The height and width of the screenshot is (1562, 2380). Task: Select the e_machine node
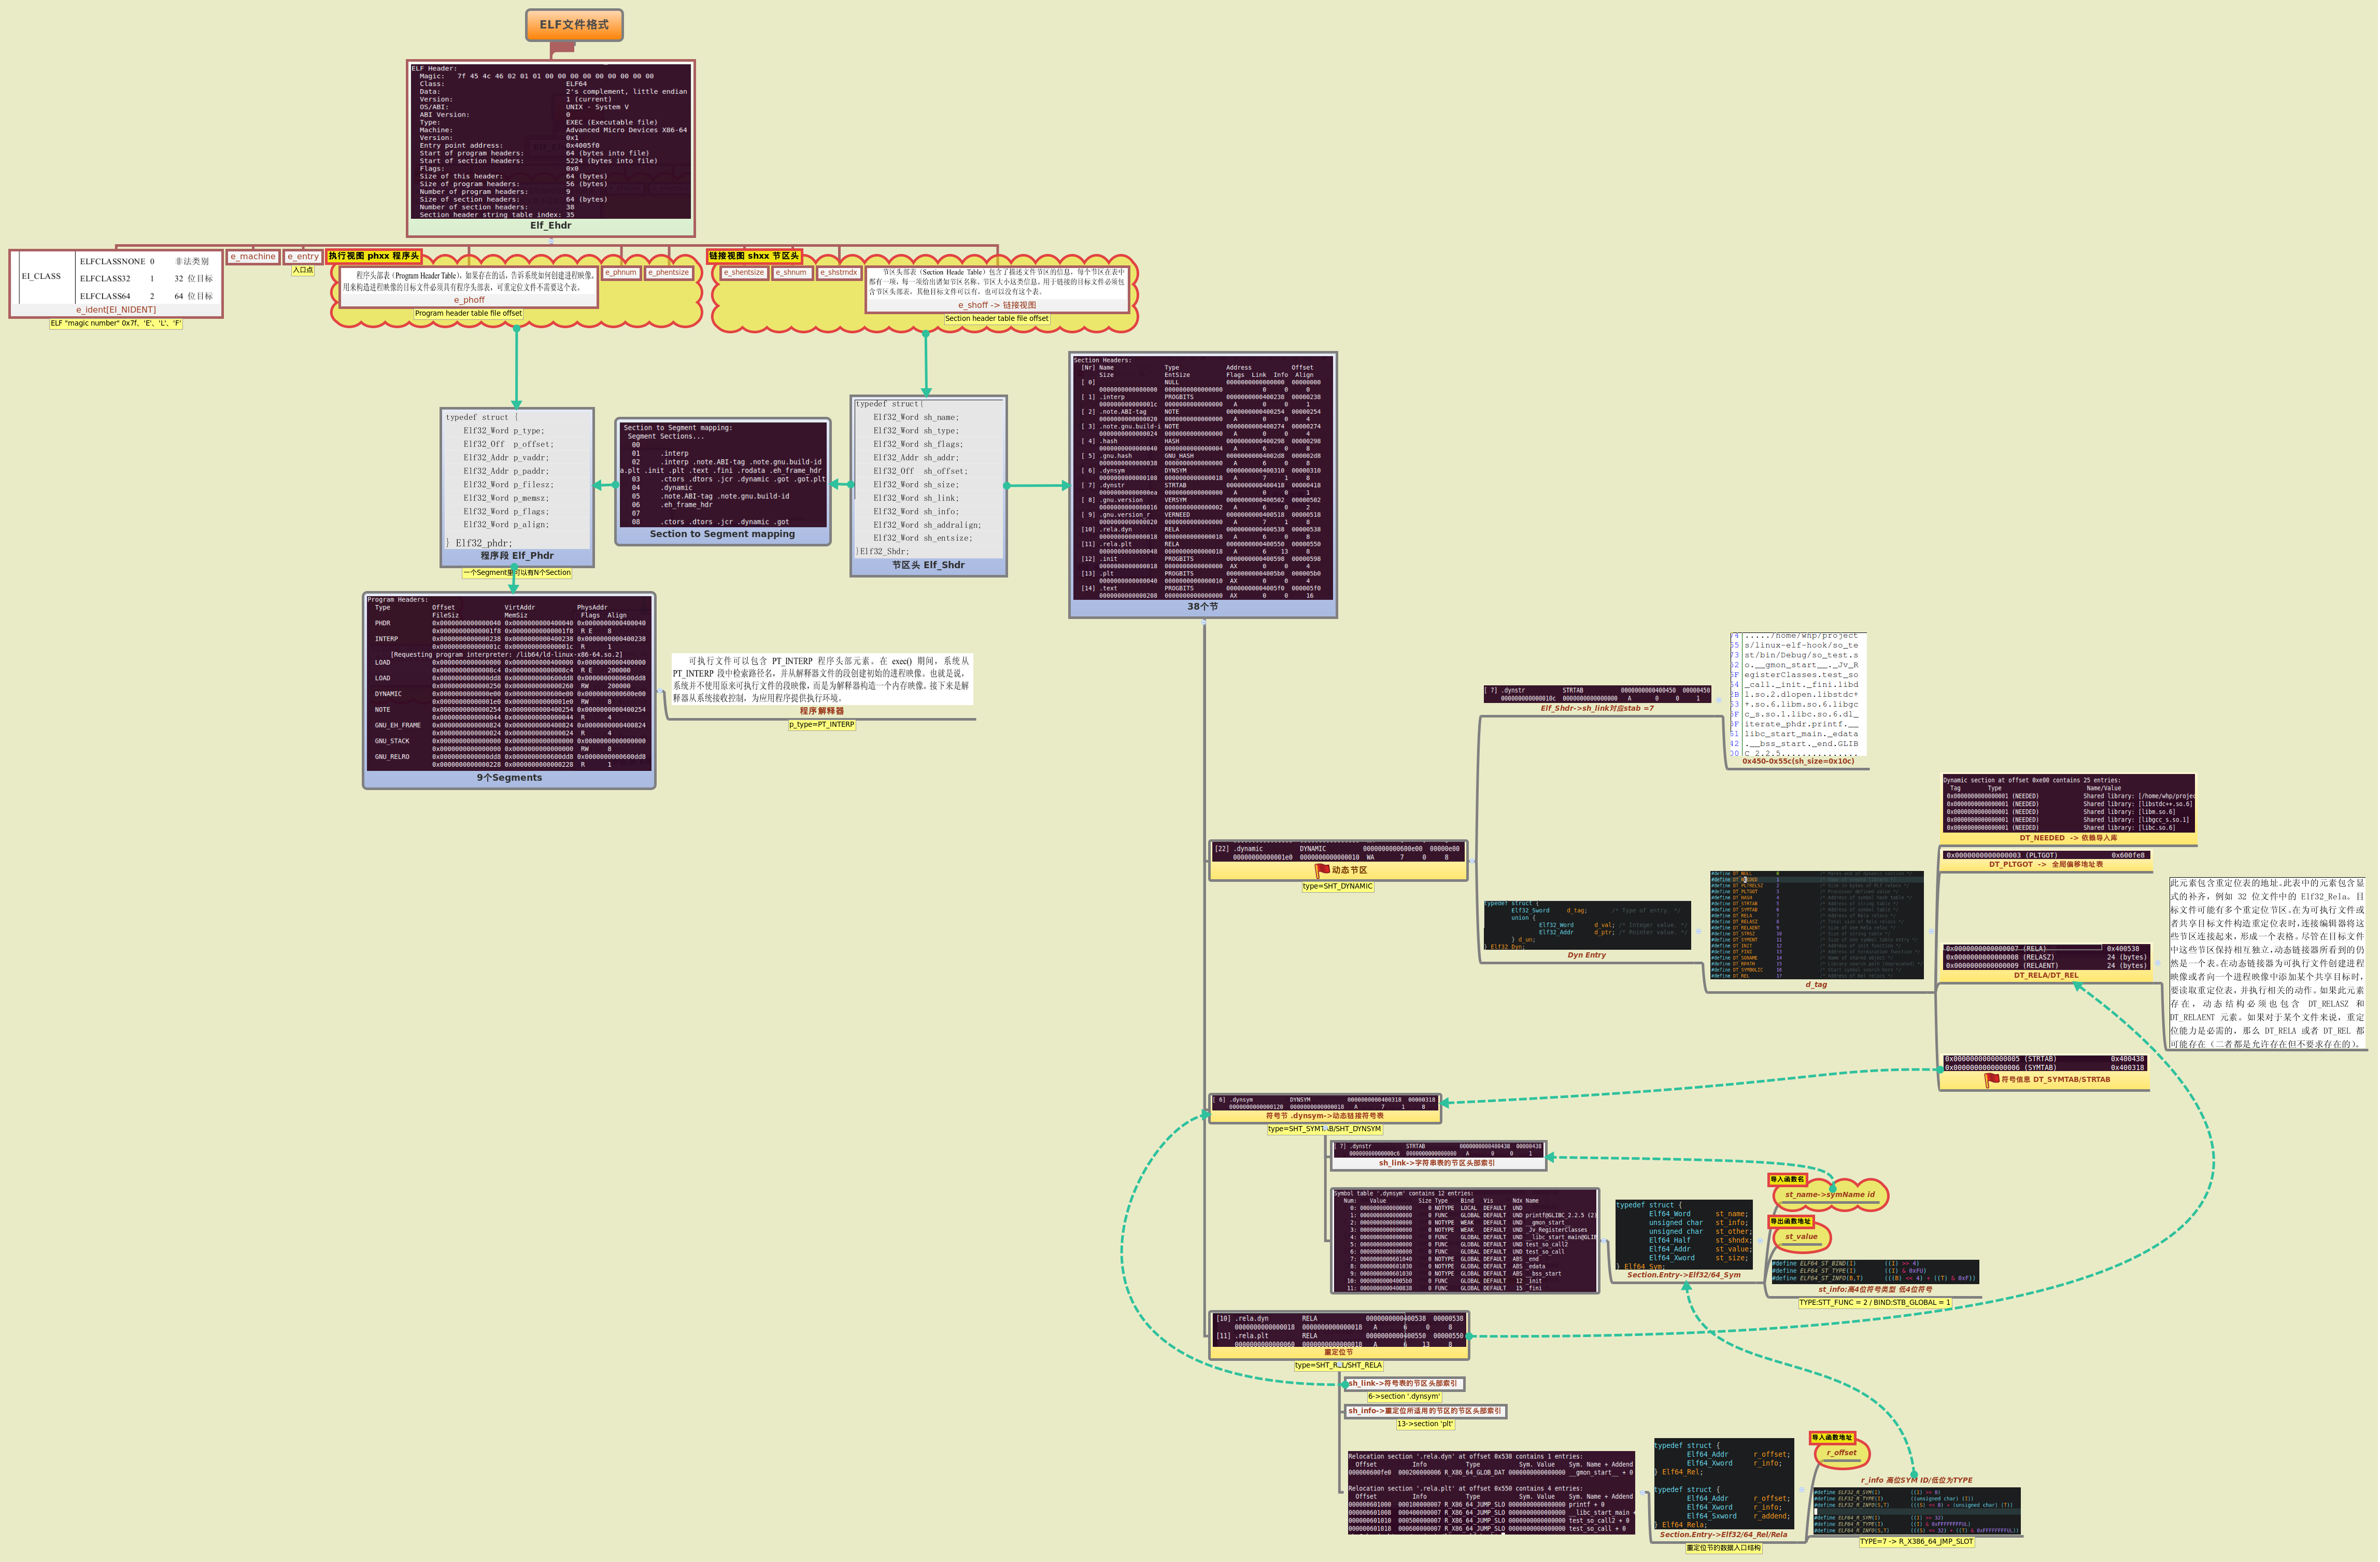point(253,257)
